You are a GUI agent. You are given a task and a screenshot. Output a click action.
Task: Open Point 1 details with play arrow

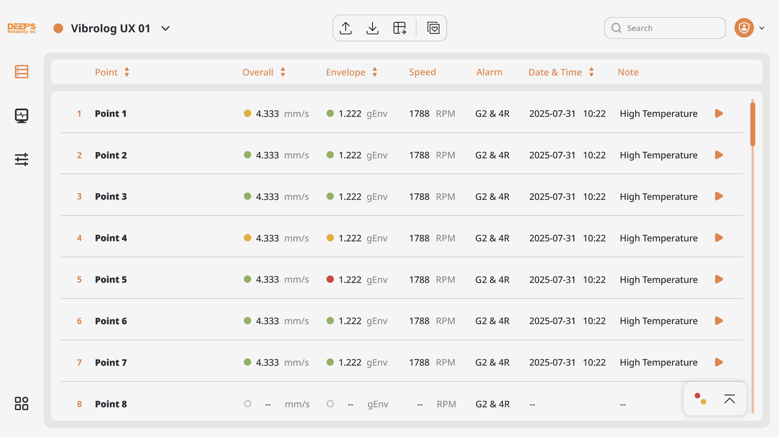coord(719,113)
